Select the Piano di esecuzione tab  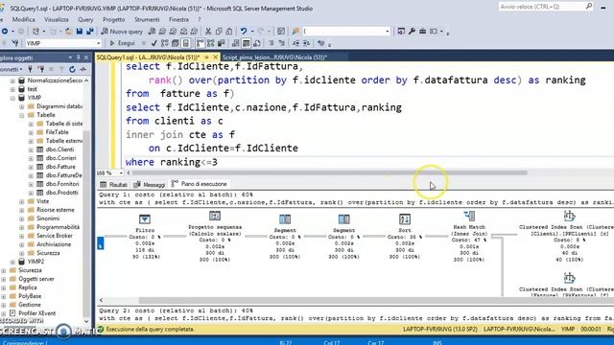coord(200,184)
